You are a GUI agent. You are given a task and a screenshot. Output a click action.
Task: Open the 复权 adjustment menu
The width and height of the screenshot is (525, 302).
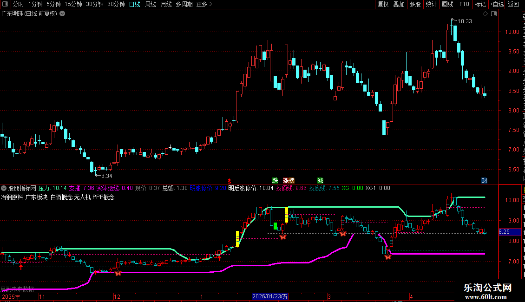[383, 4]
